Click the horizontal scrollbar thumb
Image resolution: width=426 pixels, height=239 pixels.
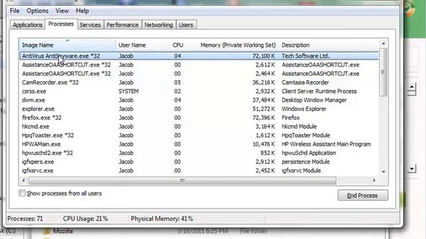coord(182,181)
